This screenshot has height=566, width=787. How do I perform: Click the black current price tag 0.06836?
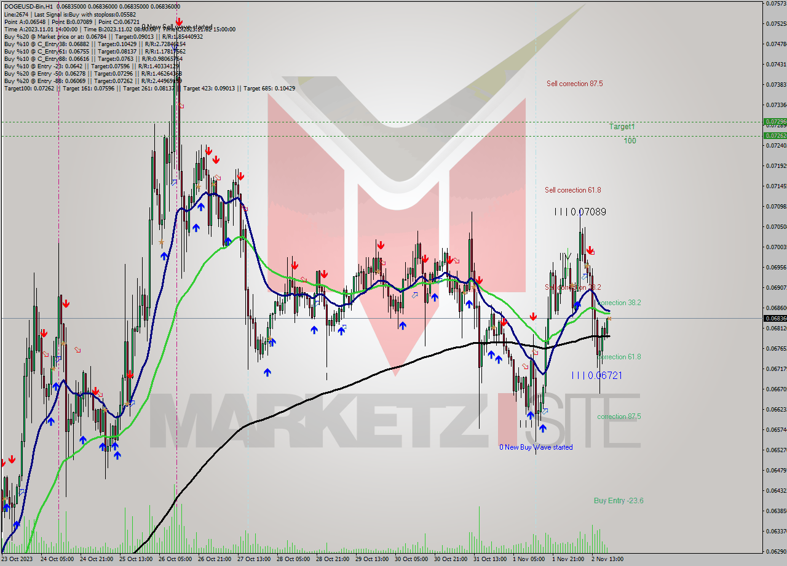775,318
